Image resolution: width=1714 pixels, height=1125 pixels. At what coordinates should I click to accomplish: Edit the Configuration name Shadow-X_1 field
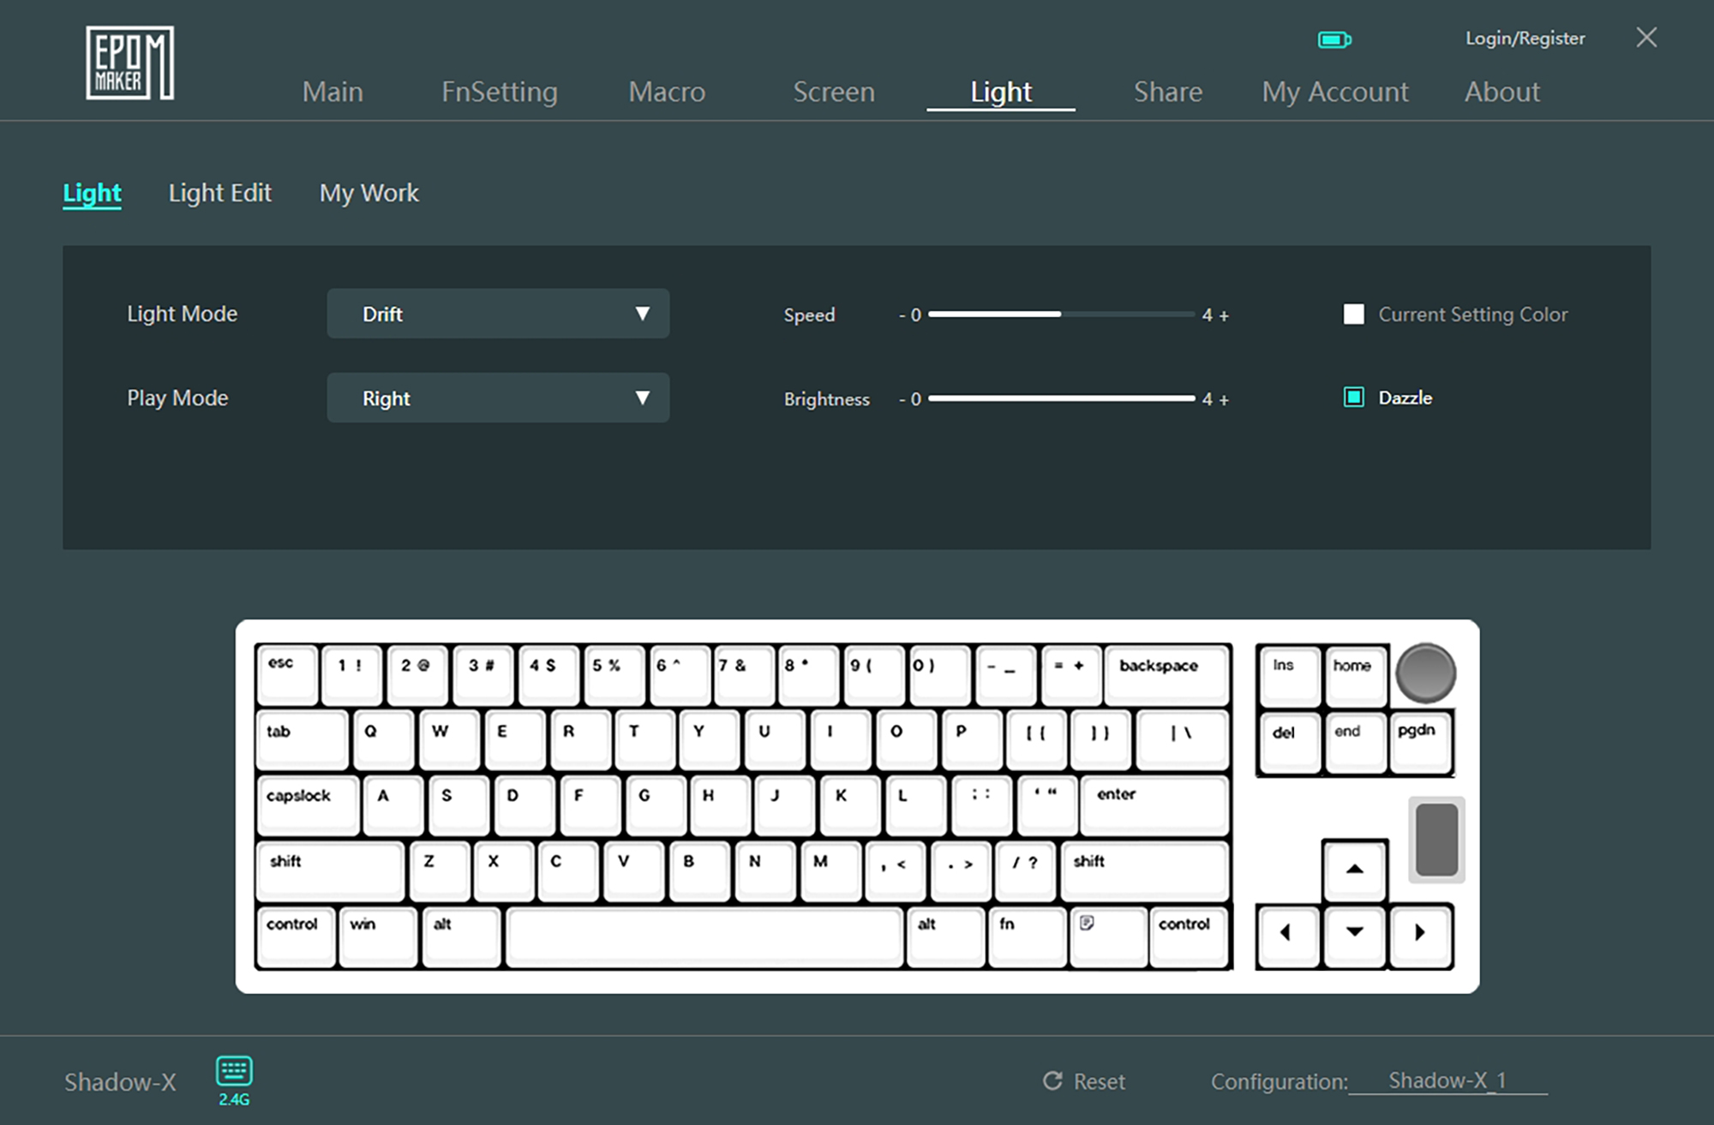click(1447, 1080)
